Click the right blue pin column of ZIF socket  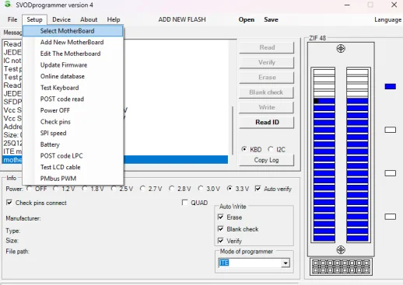[357, 169]
